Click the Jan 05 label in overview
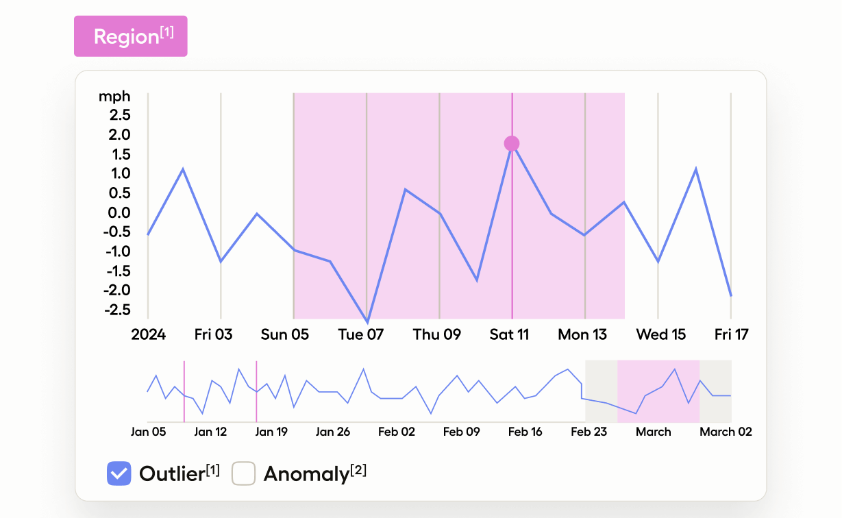The height and width of the screenshot is (518, 842). point(148,432)
